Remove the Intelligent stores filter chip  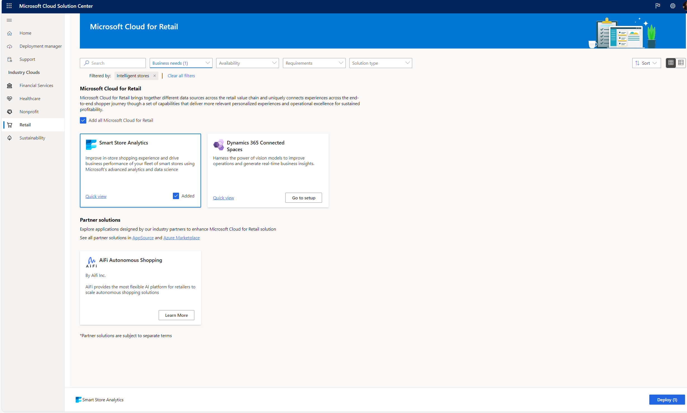(154, 76)
